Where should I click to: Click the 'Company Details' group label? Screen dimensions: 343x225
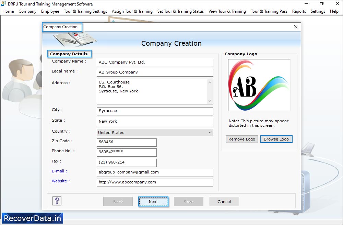[x=69, y=54]
